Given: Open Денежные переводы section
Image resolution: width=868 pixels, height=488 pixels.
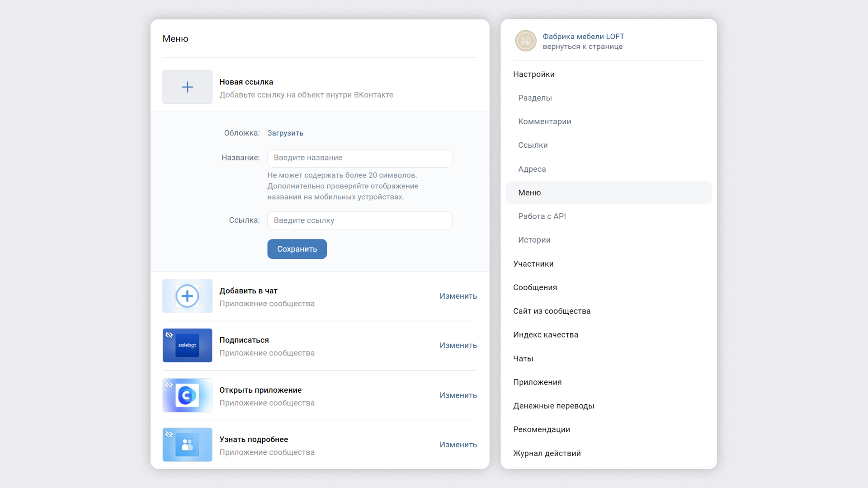Looking at the screenshot, I should [x=554, y=406].
